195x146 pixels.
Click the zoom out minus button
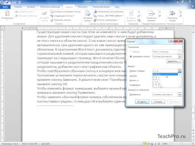click(171, 144)
